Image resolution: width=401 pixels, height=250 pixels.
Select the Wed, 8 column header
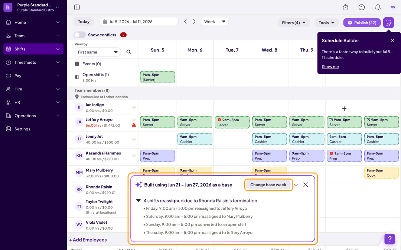pos(269,50)
